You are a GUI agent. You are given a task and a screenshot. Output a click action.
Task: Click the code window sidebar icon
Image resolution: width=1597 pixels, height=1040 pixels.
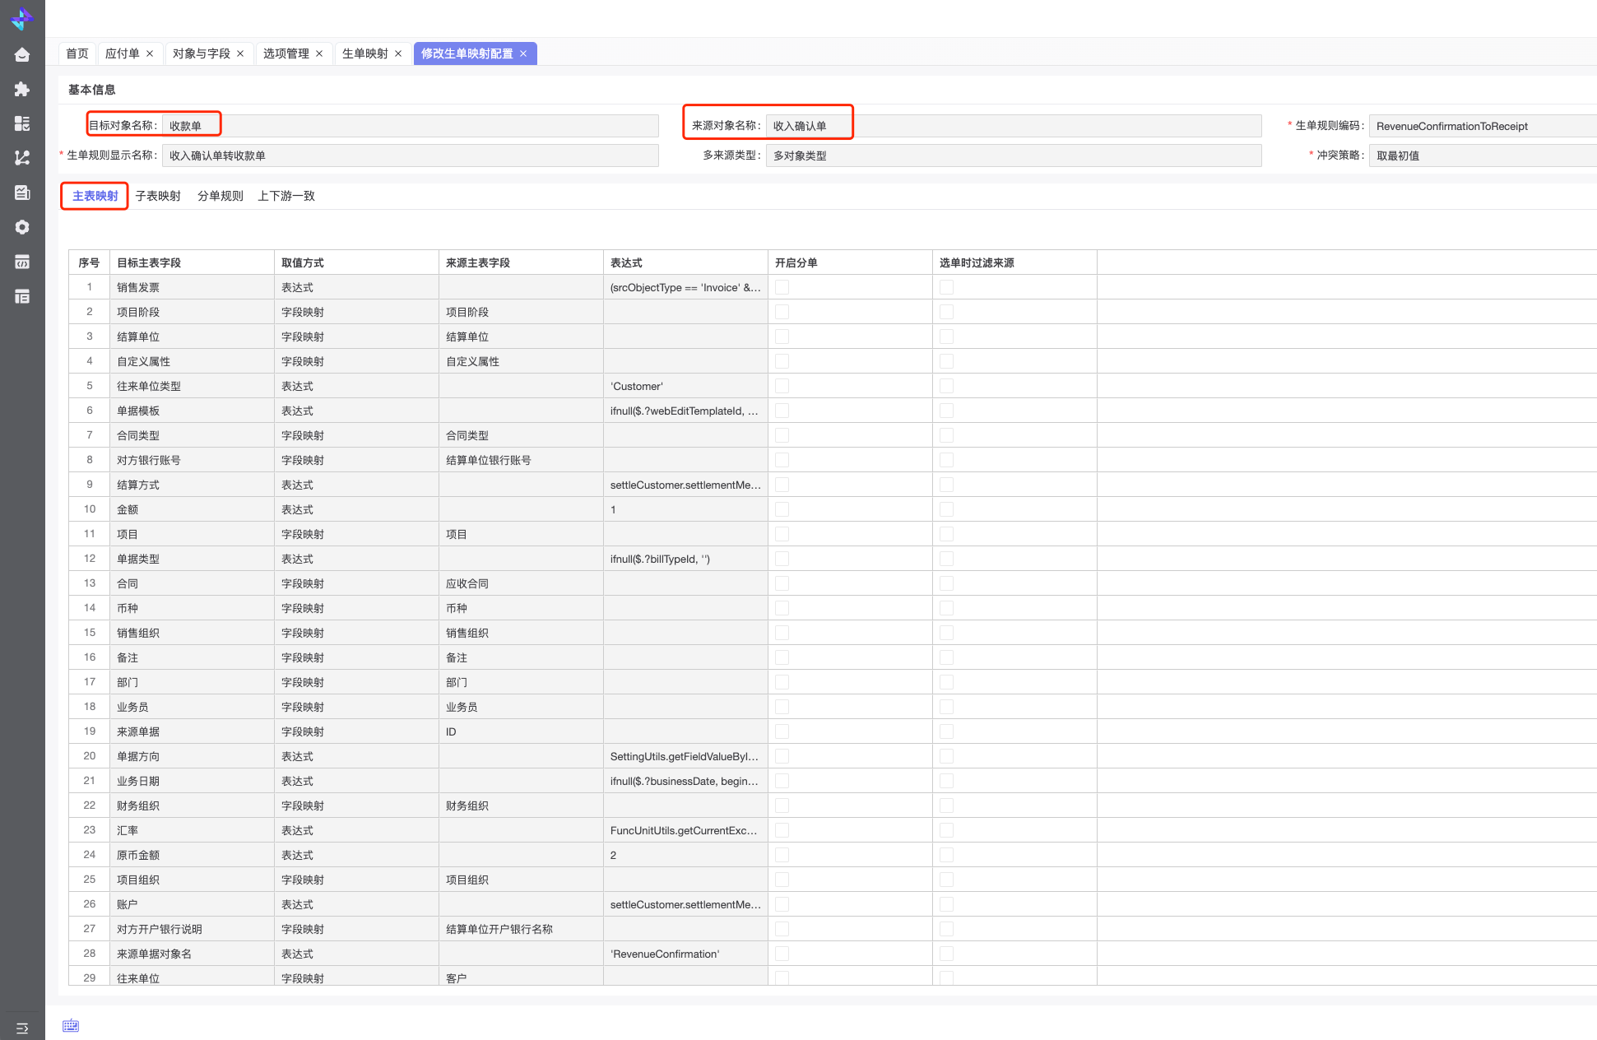click(22, 262)
